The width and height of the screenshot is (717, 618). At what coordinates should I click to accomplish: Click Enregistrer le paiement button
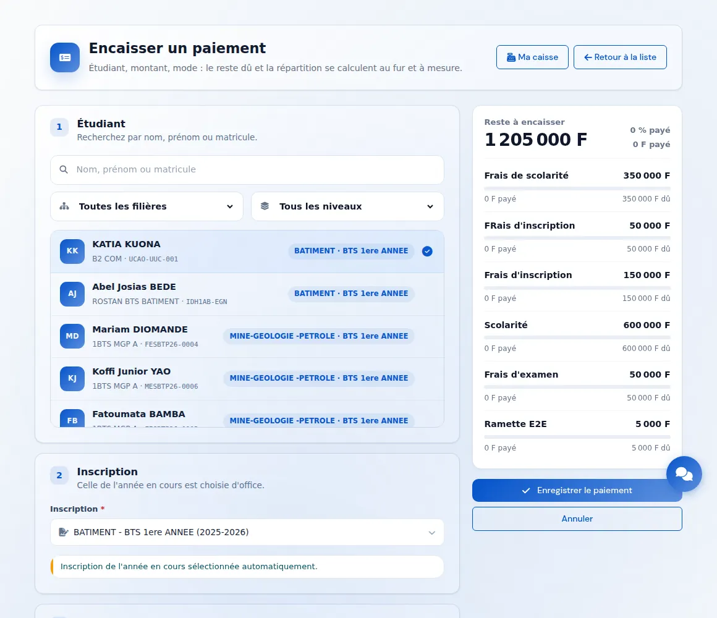(x=577, y=491)
